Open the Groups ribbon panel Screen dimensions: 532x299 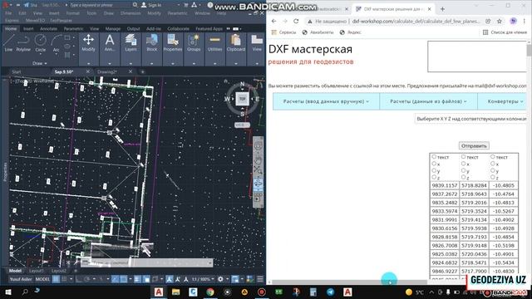(194, 43)
